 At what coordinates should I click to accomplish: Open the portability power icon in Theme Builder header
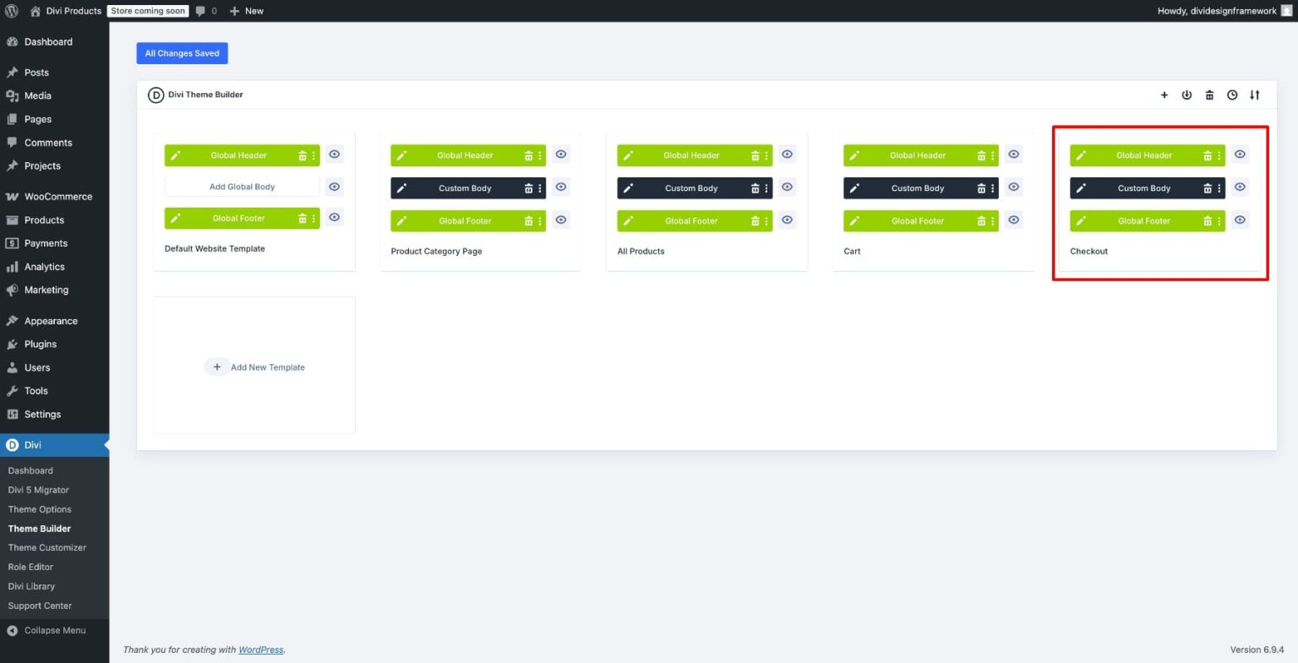[x=1186, y=95]
